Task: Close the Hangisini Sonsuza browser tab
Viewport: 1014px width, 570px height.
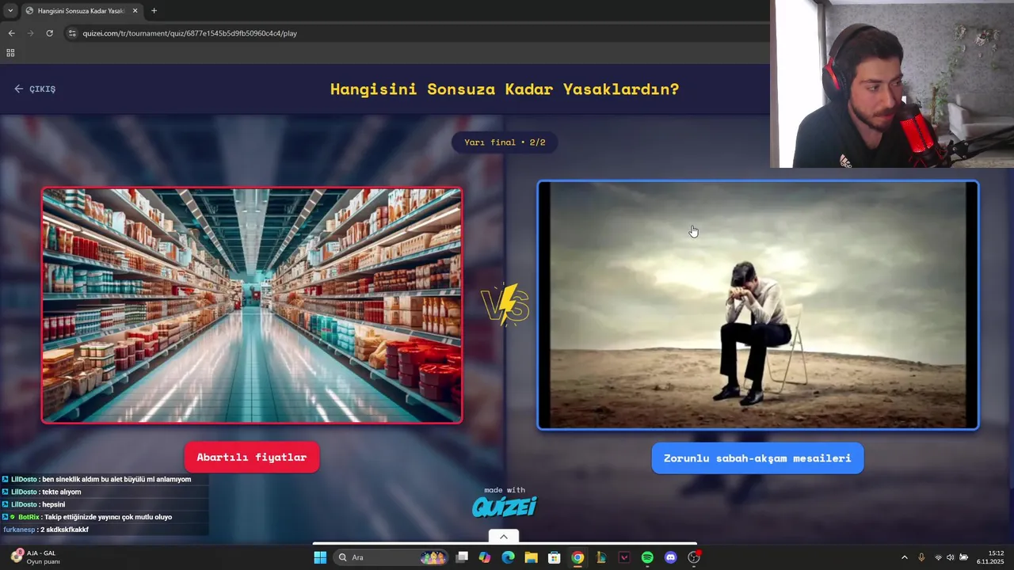Action: (135, 11)
